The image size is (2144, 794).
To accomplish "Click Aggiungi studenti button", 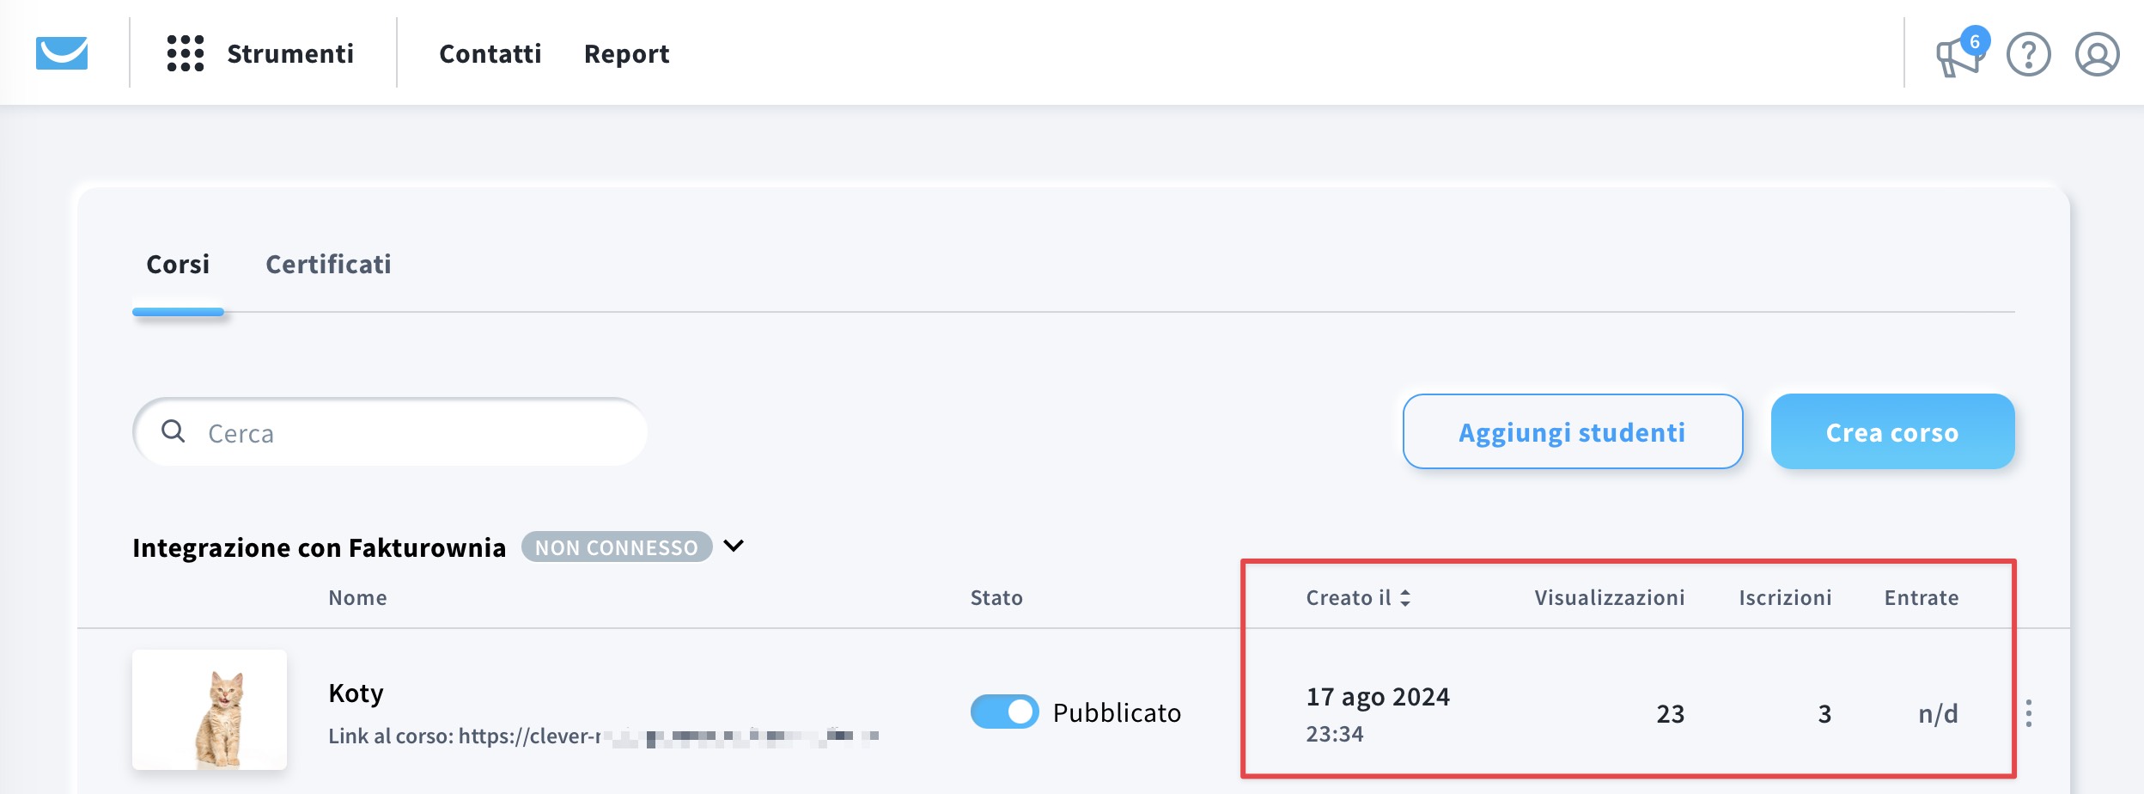I will [x=1573, y=431].
